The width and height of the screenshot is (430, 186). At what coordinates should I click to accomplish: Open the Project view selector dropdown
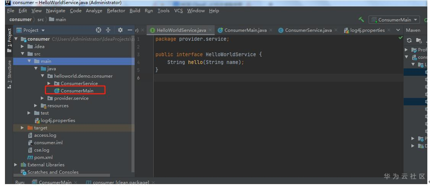pyautogui.click(x=31, y=30)
